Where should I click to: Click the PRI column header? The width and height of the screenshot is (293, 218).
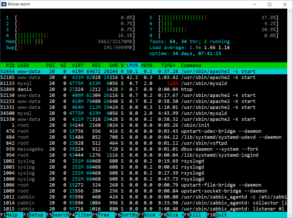(50, 65)
